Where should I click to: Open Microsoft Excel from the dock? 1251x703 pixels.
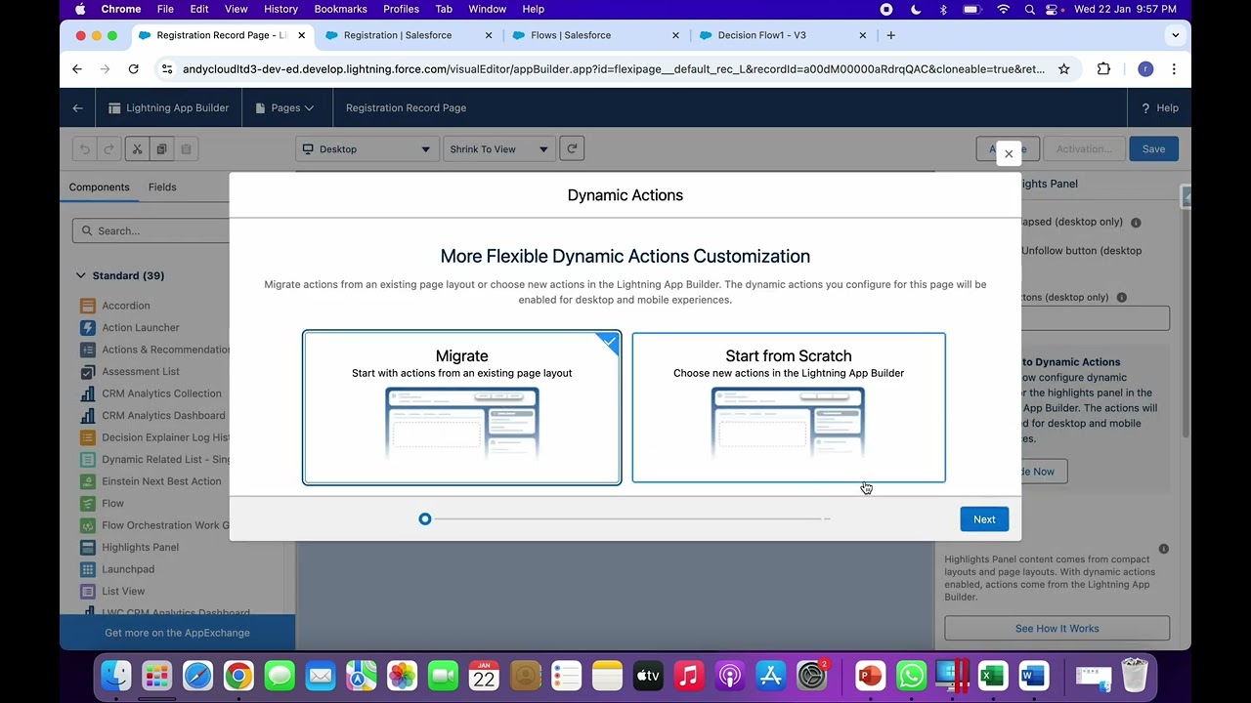point(992,676)
